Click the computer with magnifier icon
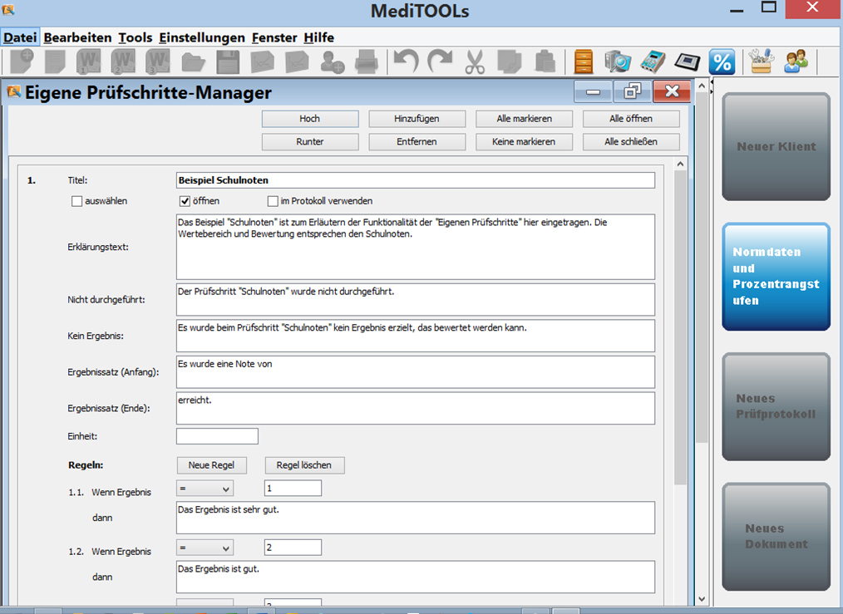 click(x=617, y=61)
